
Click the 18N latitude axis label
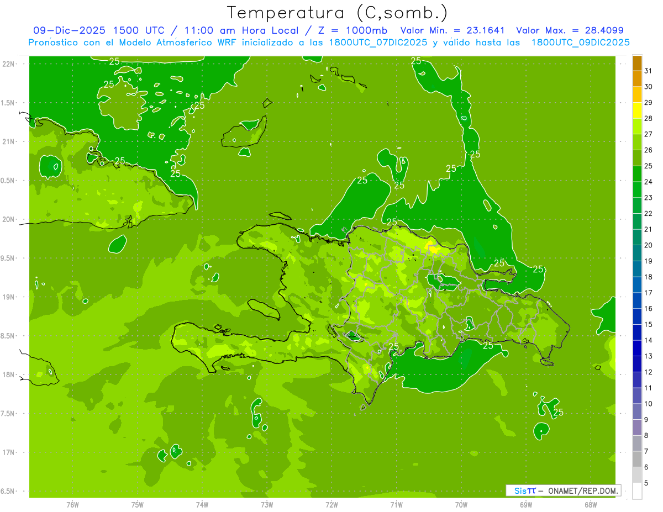click(8, 374)
